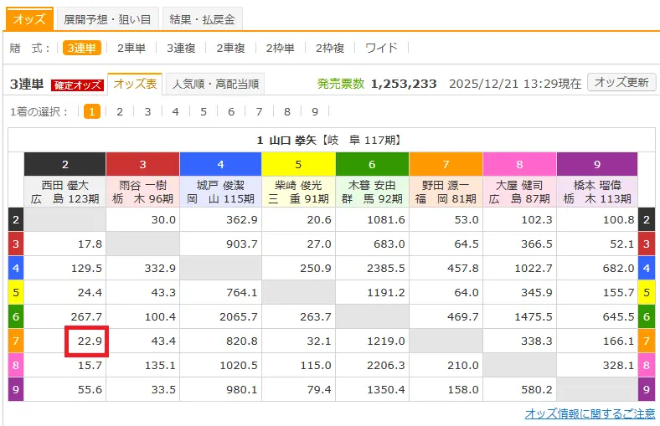Screen dimensions: 660x426
Task: Select number 5 for first place
Action: pyautogui.click(x=203, y=111)
